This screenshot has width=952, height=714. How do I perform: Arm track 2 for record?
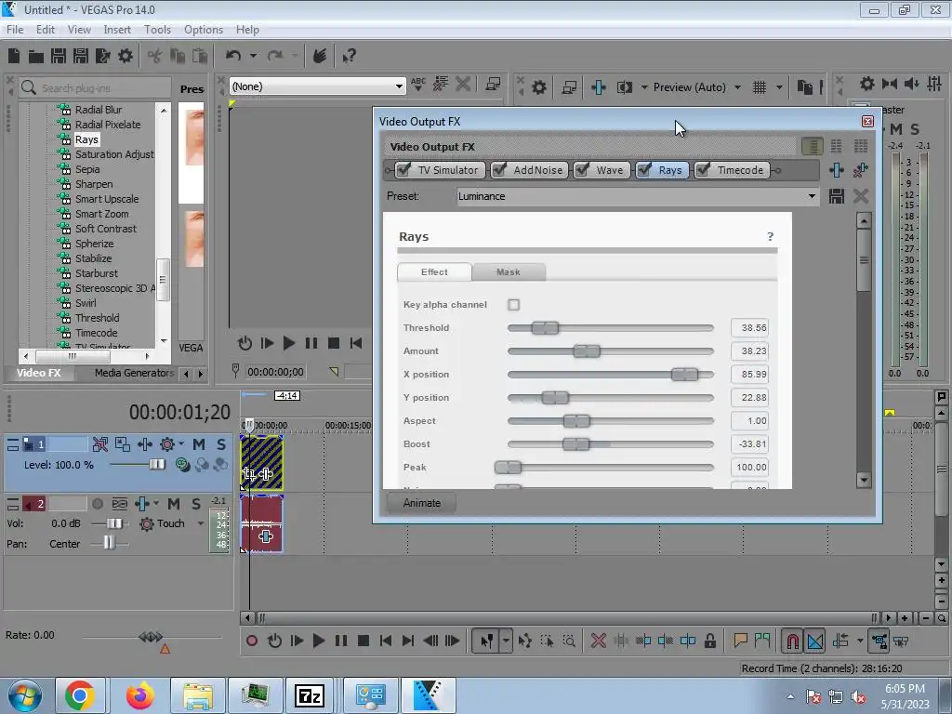(97, 503)
